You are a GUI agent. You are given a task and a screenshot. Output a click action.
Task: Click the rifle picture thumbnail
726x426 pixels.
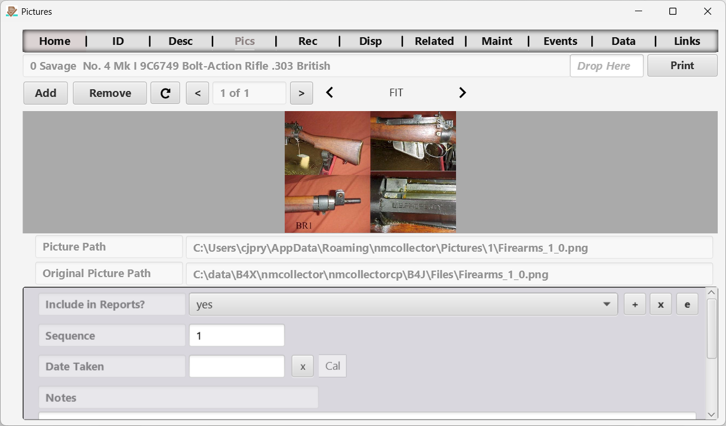coord(370,172)
